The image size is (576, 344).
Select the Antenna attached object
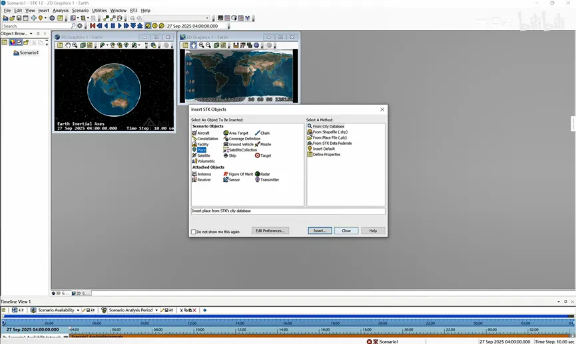[201, 175]
